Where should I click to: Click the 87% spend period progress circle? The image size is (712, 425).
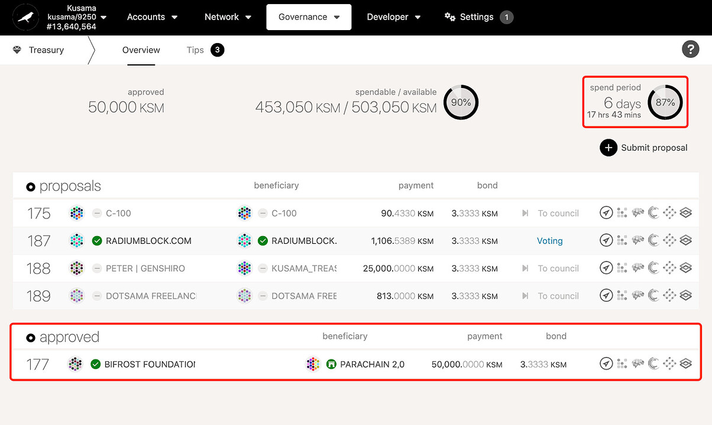click(665, 102)
